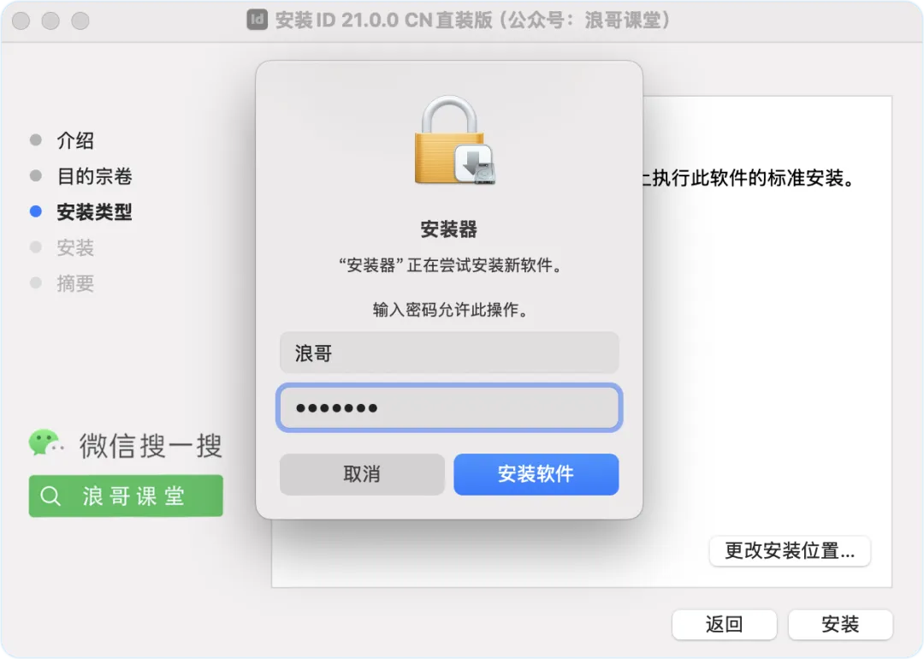Click the 安装 button at bottom right
The image size is (924, 659).
pos(840,624)
